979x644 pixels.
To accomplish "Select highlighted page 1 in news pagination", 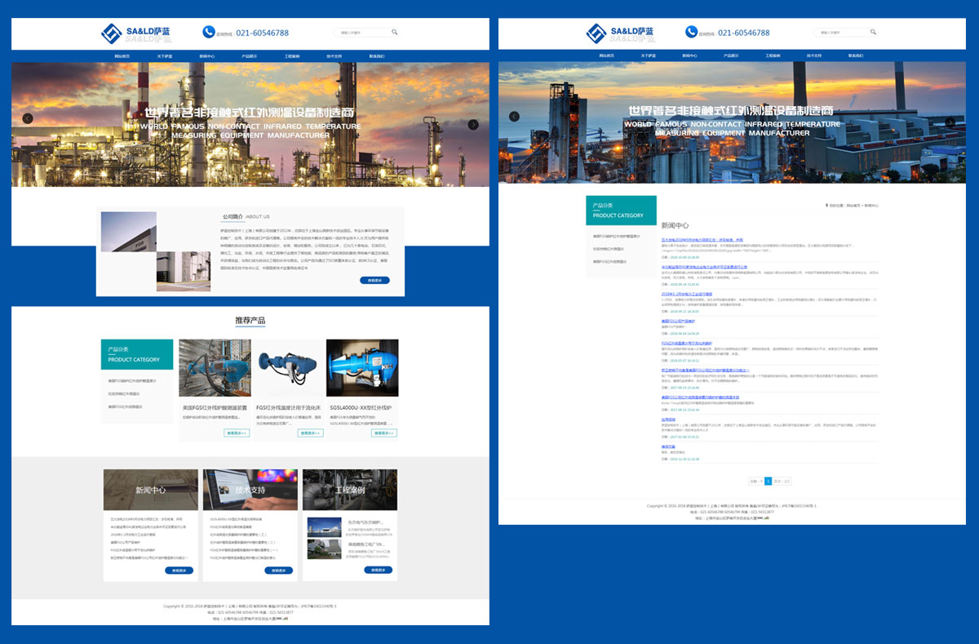I will pyautogui.click(x=768, y=482).
